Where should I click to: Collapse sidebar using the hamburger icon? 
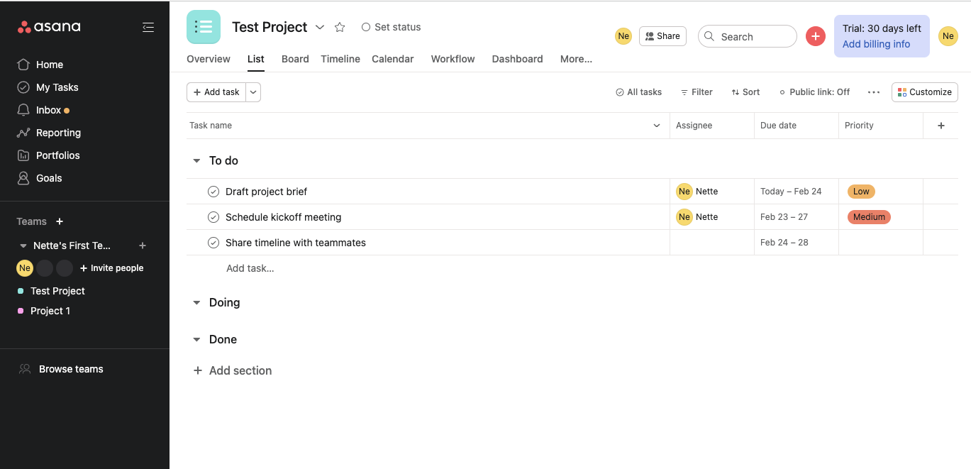[148, 27]
